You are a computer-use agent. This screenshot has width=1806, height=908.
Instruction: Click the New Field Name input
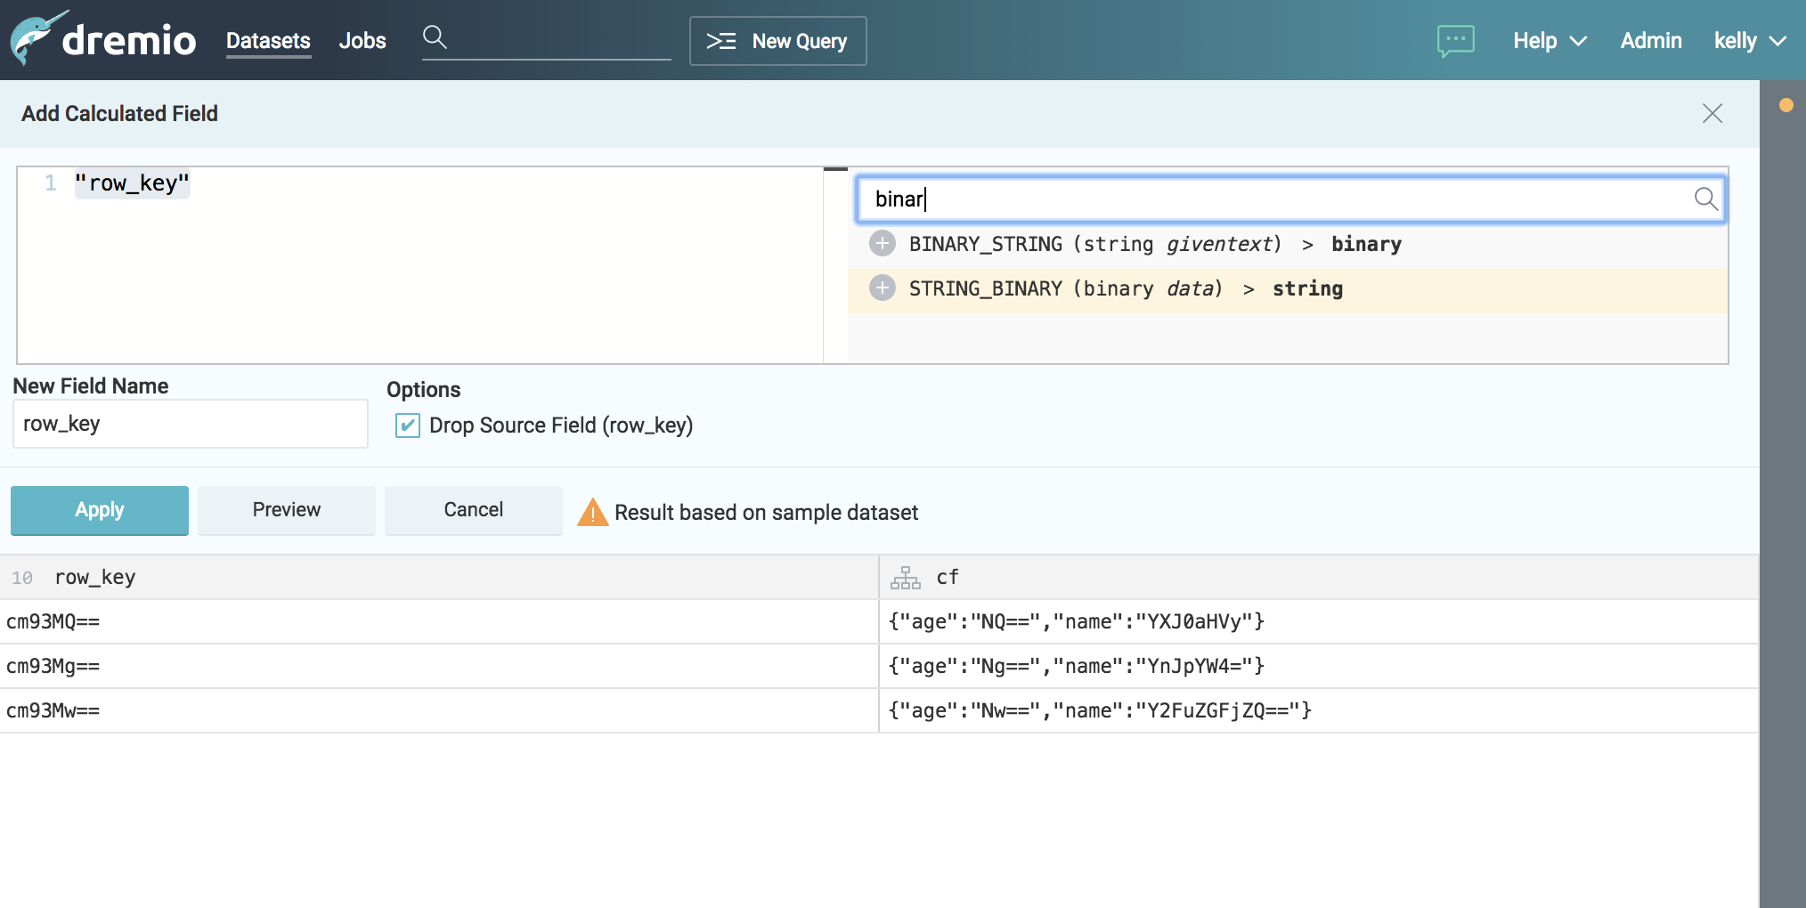coord(190,424)
